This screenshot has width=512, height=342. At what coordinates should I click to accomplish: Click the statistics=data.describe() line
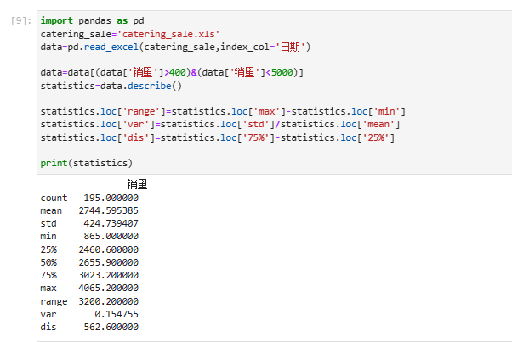(x=111, y=86)
